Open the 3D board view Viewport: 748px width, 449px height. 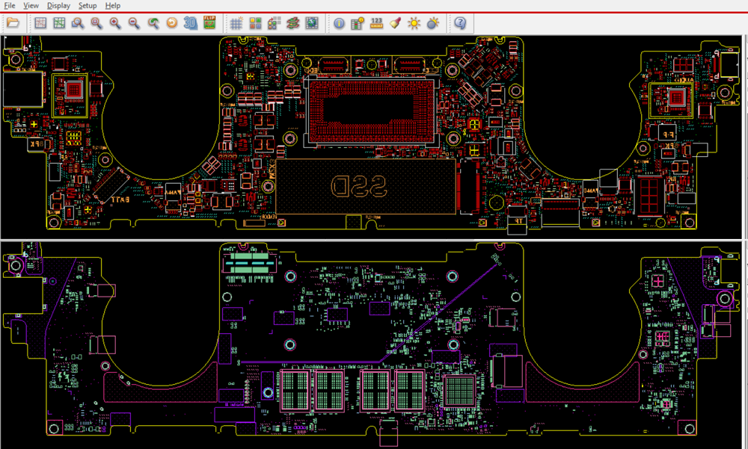(190, 23)
